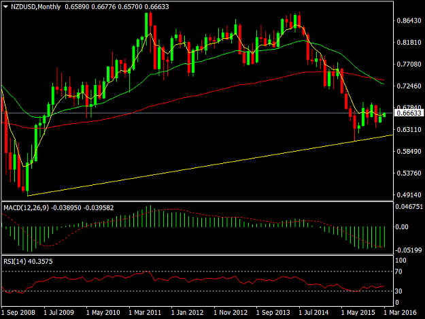Click the 0.58490 price scale value
425x319 pixels.
coord(409,152)
